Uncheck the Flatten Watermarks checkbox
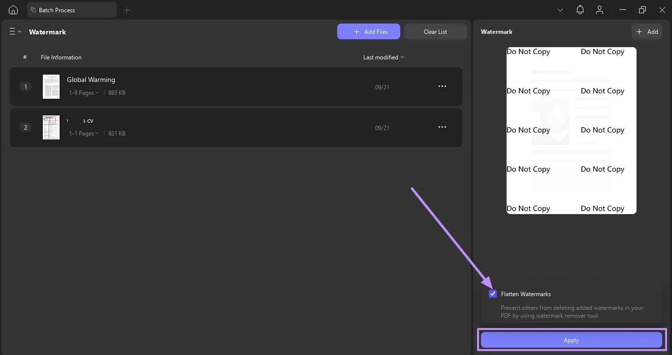 [493, 294]
